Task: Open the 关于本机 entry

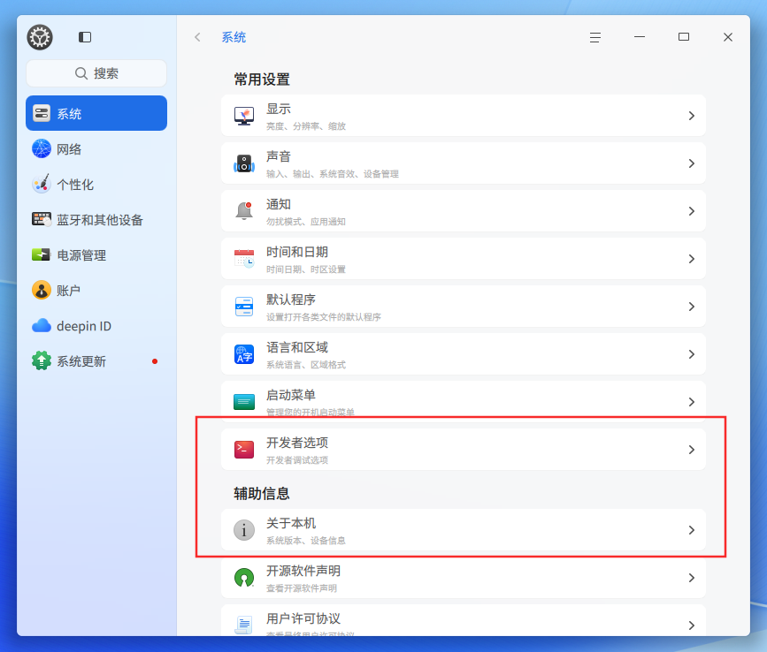Action: pyautogui.click(x=464, y=530)
